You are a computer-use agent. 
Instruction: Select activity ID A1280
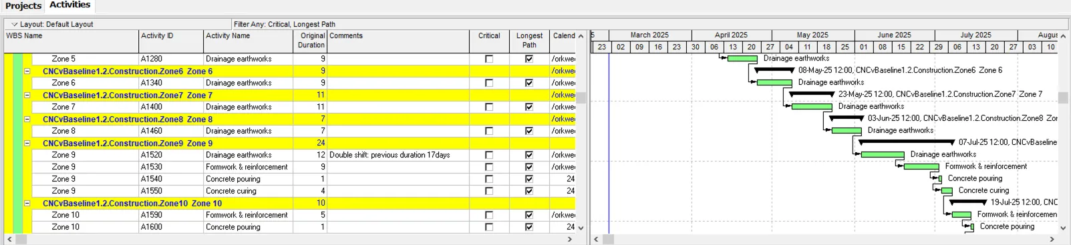tap(171, 59)
